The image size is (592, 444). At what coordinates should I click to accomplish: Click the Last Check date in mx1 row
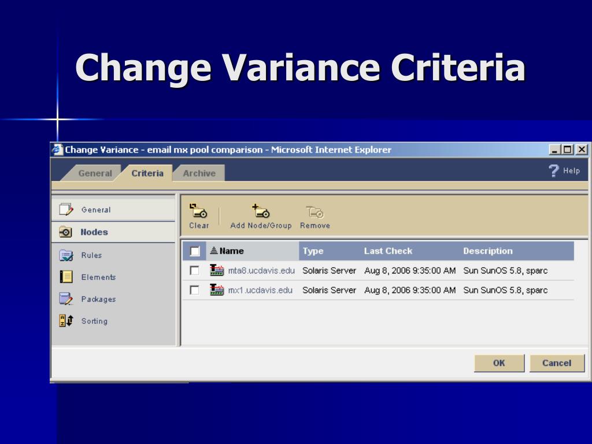(x=410, y=290)
